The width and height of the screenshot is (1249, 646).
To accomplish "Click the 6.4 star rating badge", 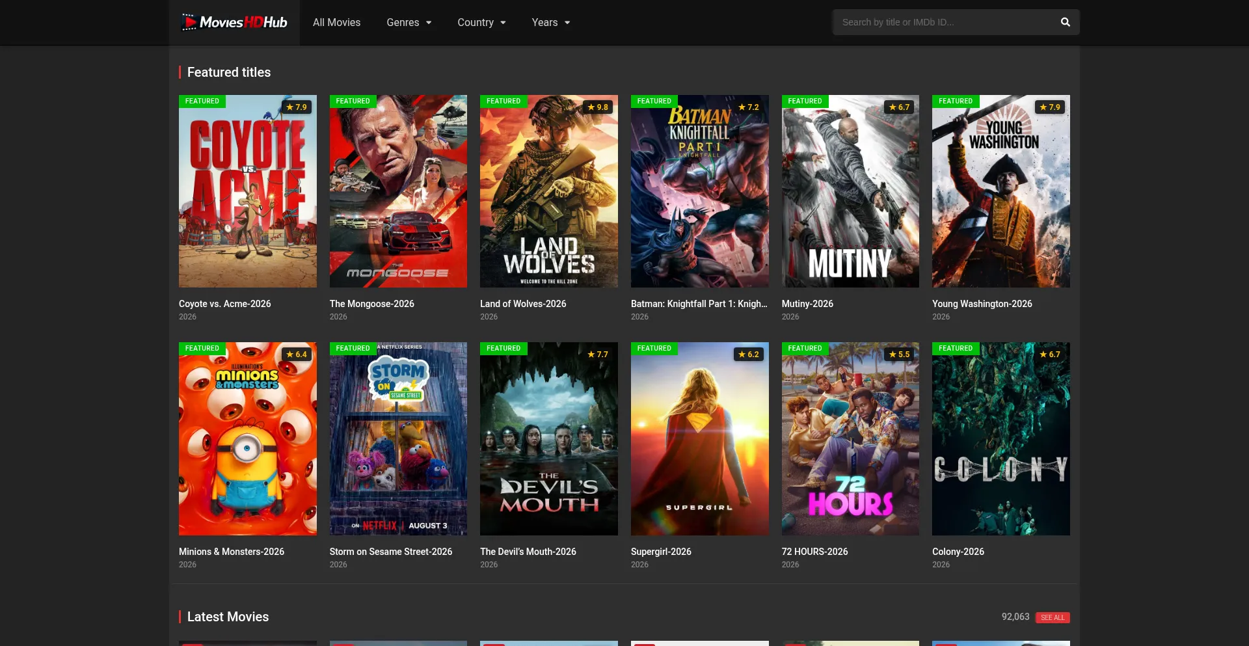I will pos(296,355).
